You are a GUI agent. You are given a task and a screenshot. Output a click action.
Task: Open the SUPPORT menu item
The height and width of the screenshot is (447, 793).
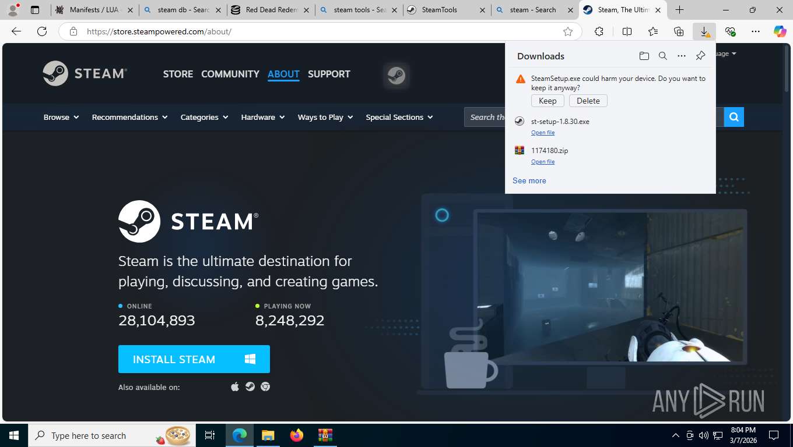[x=329, y=74]
